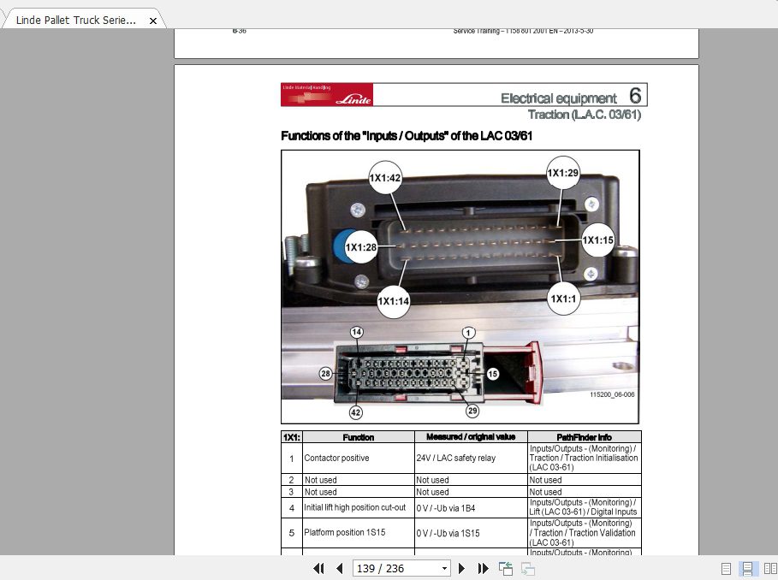Switch to single page view
Screen dimensions: 778x580
click(726, 569)
